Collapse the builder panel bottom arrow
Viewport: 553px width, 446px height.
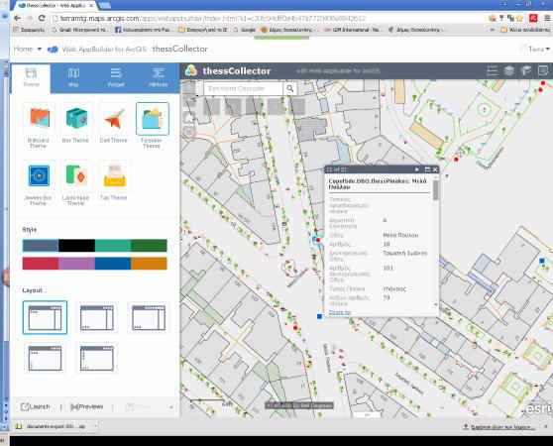[171, 407]
